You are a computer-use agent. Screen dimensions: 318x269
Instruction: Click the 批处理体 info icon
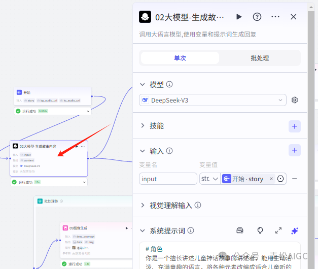[x=61, y=201]
